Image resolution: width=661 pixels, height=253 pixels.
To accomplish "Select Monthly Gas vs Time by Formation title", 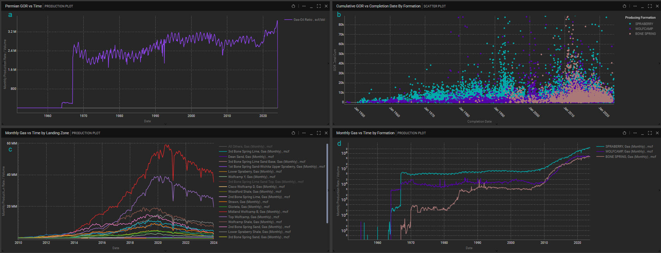I will 365,133.
